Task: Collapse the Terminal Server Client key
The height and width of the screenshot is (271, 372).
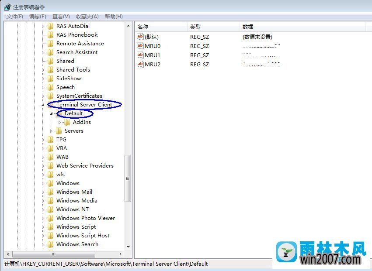Action: point(43,105)
